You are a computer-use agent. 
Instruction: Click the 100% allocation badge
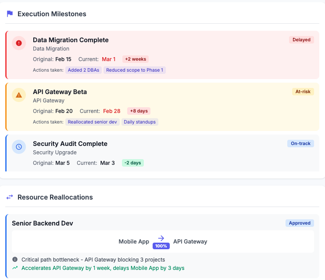coord(161,246)
